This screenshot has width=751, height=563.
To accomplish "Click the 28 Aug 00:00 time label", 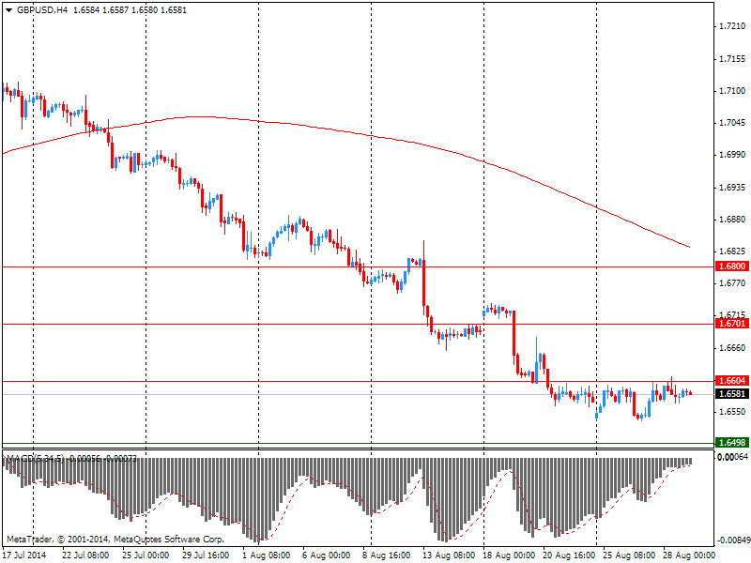I will click(690, 555).
